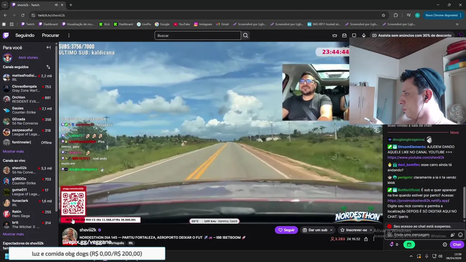Open chat settings gear icon

click(445, 245)
